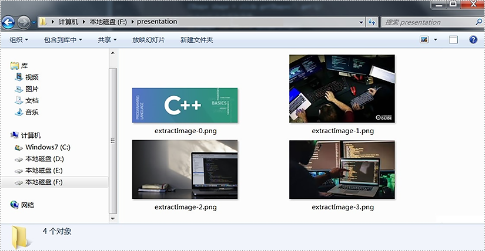Screen dimensions: 485x251
Task: Click the extractImage-2.png file name
Action: coord(186,207)
